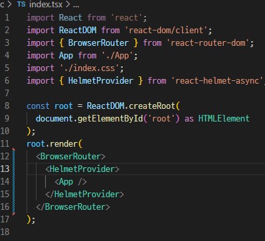Click HelmetProvider in the line 6 import
Image resolution: width=265 pixels, height=241 pixels.
(101, 80)
